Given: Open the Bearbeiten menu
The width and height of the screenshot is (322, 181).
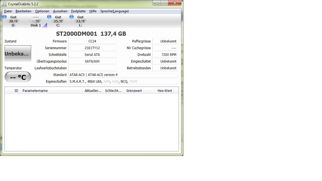Looking at the screenshot, I should click(x=23, y=11).
